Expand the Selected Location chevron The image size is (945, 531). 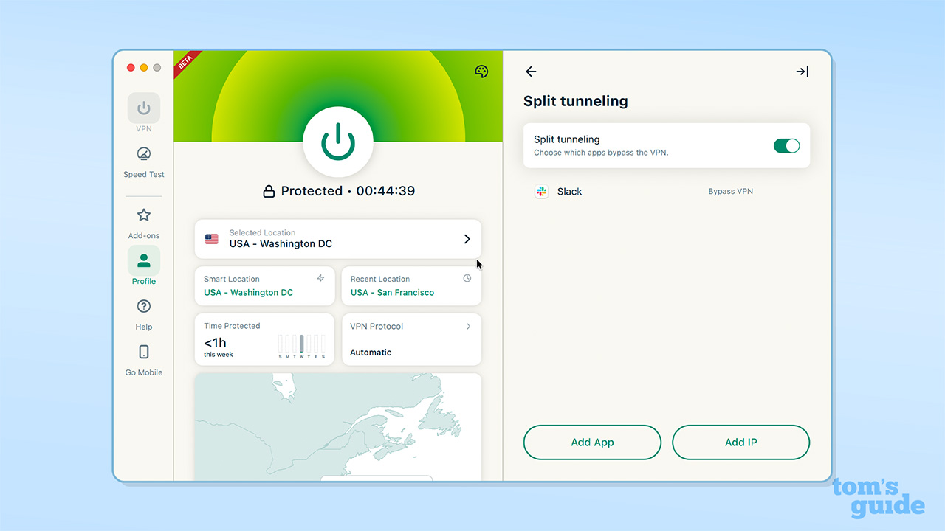click(x=467, y=239)
